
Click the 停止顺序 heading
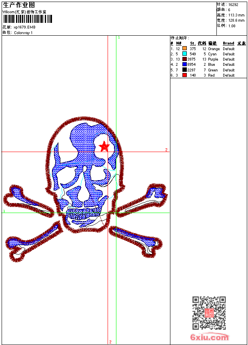pyautogui.click(x=180, y=38)
